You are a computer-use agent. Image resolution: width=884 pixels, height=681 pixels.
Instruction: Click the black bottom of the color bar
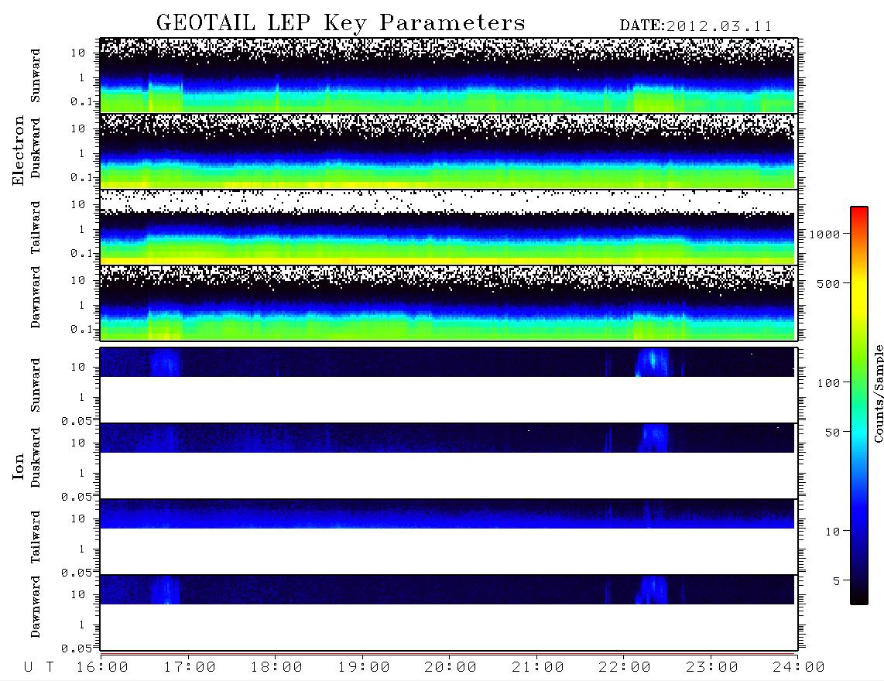pos(859,595)
